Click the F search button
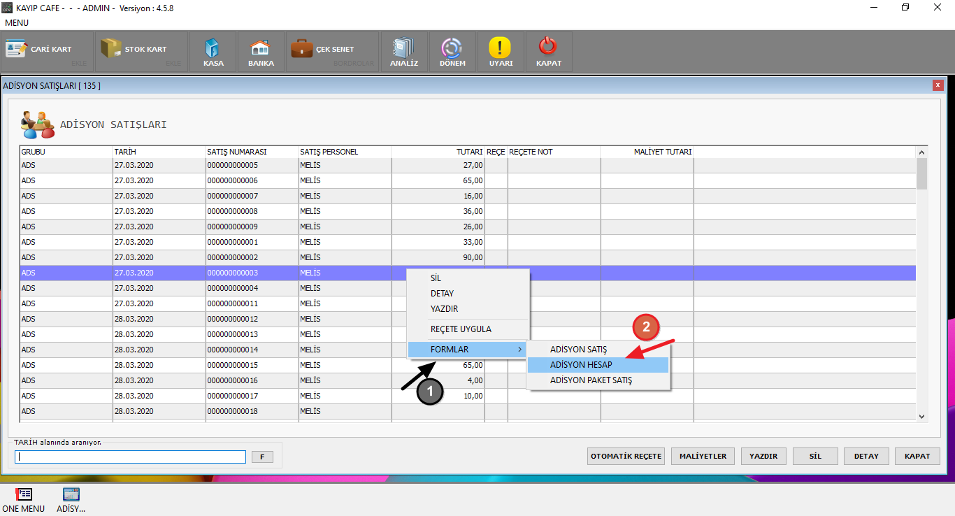The image size is (955, 516). pos(262,457)
